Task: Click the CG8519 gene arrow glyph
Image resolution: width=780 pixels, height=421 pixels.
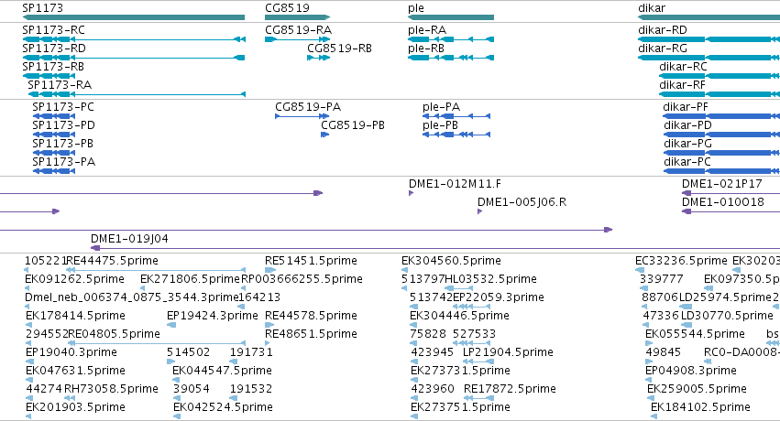Action: (298, 17)
